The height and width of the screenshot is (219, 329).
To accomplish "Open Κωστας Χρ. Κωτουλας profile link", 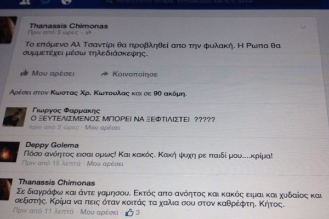I will [90, 93].
